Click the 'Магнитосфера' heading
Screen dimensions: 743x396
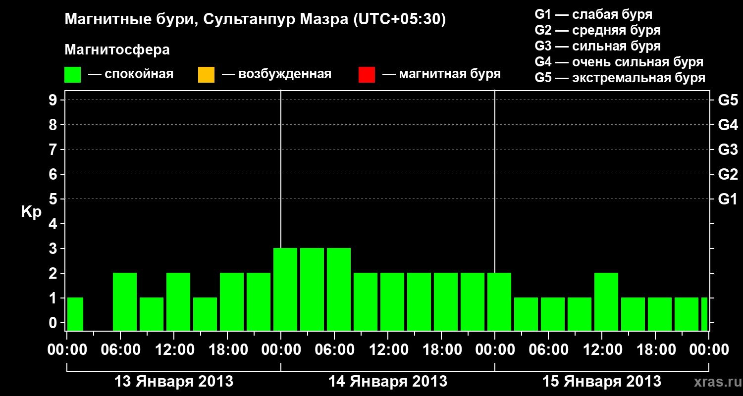click(x=117, y=50)
